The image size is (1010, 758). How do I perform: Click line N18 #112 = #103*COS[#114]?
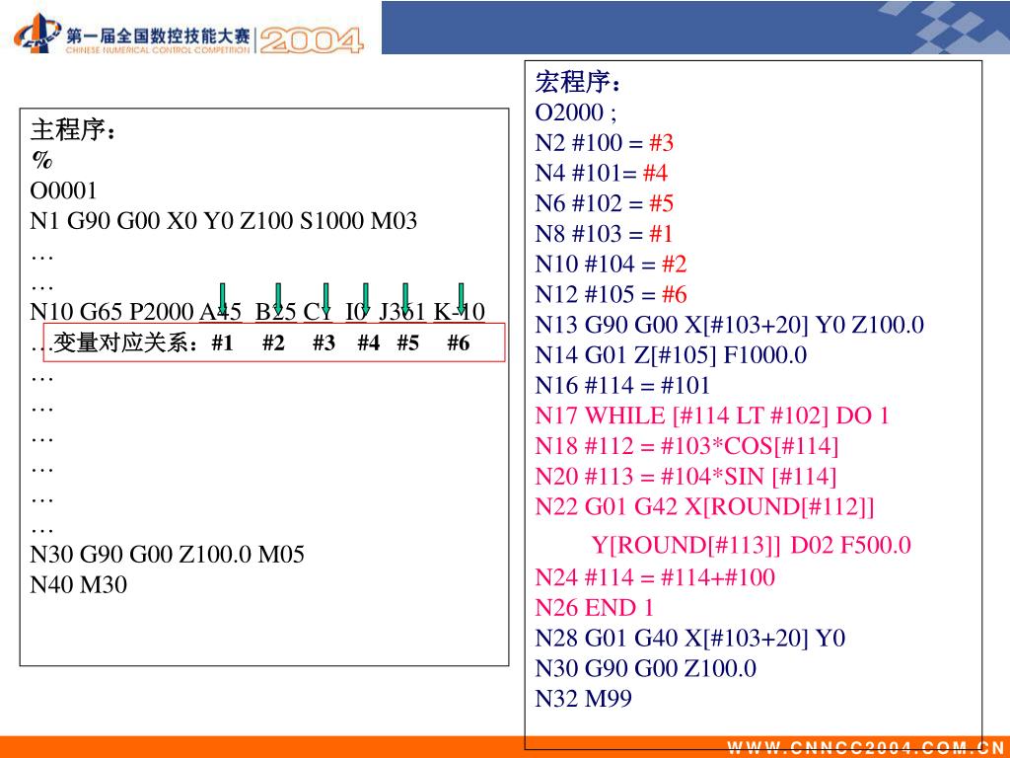[686, 446]
